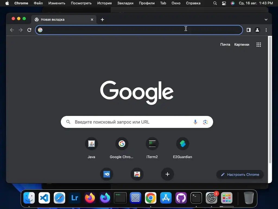Click the Google search box
The image size is (278, 209).
[137, 122]
